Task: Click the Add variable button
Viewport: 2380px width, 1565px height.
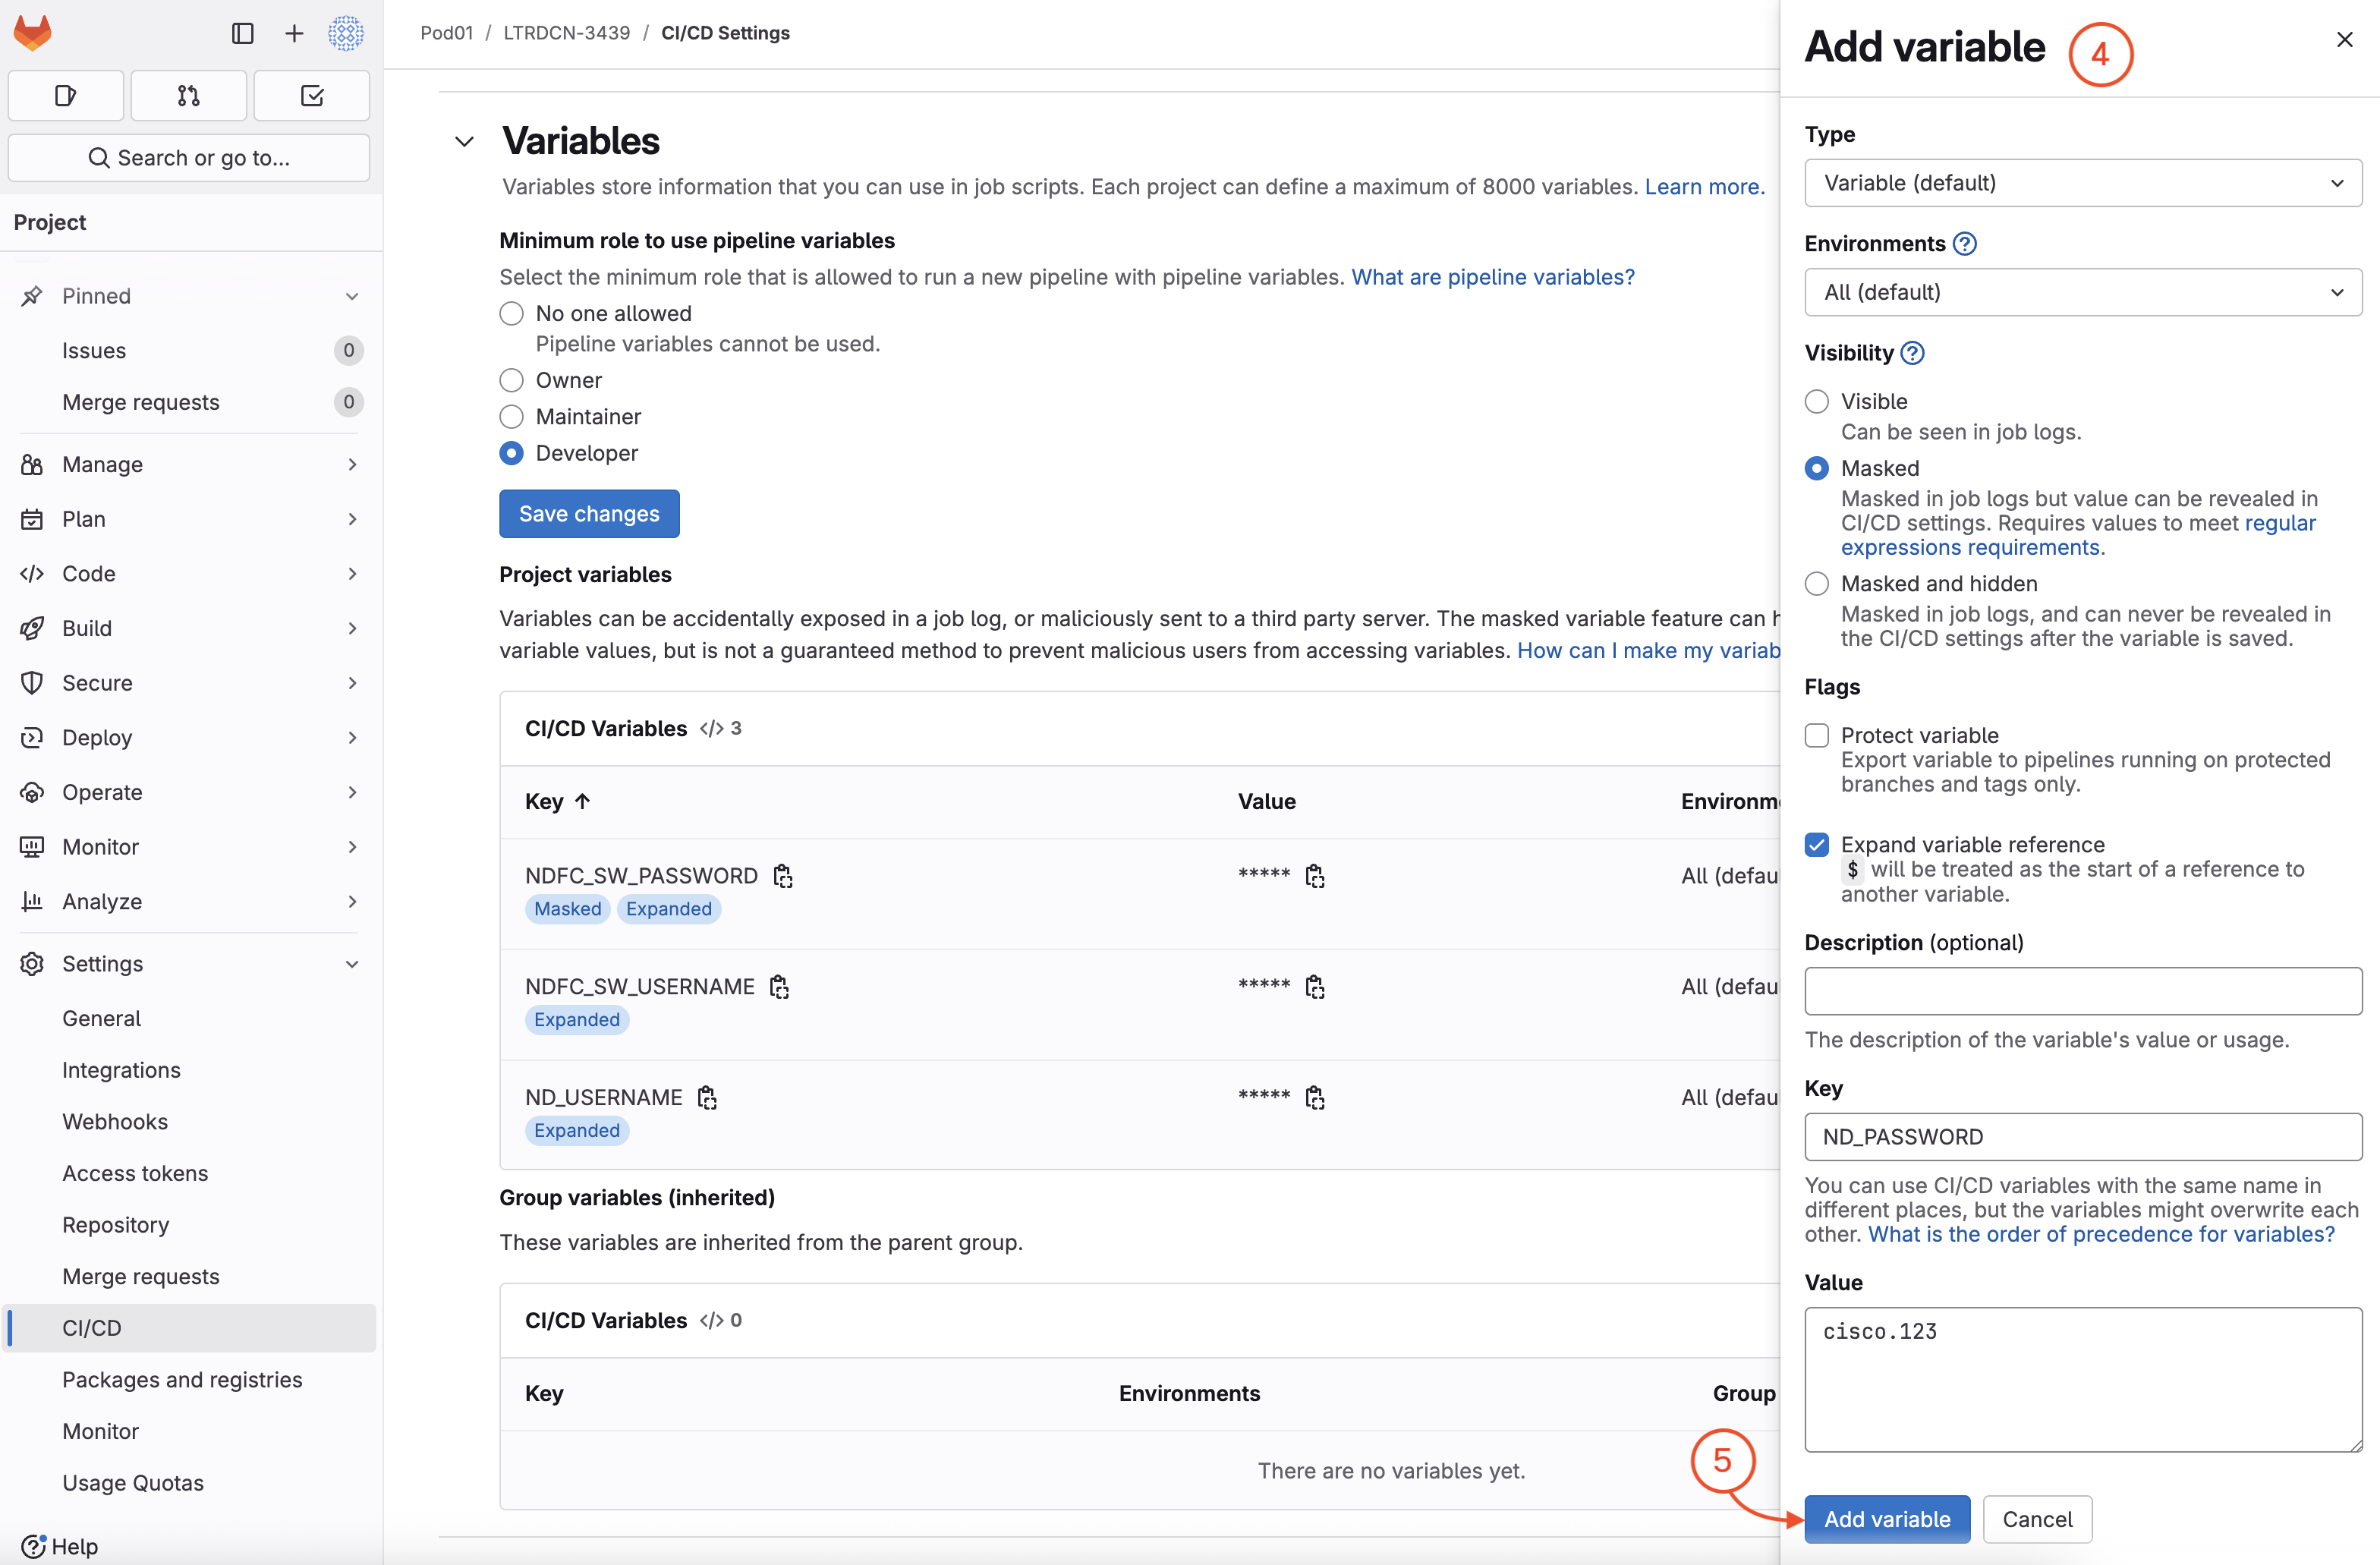Action: [1886, 1519]
